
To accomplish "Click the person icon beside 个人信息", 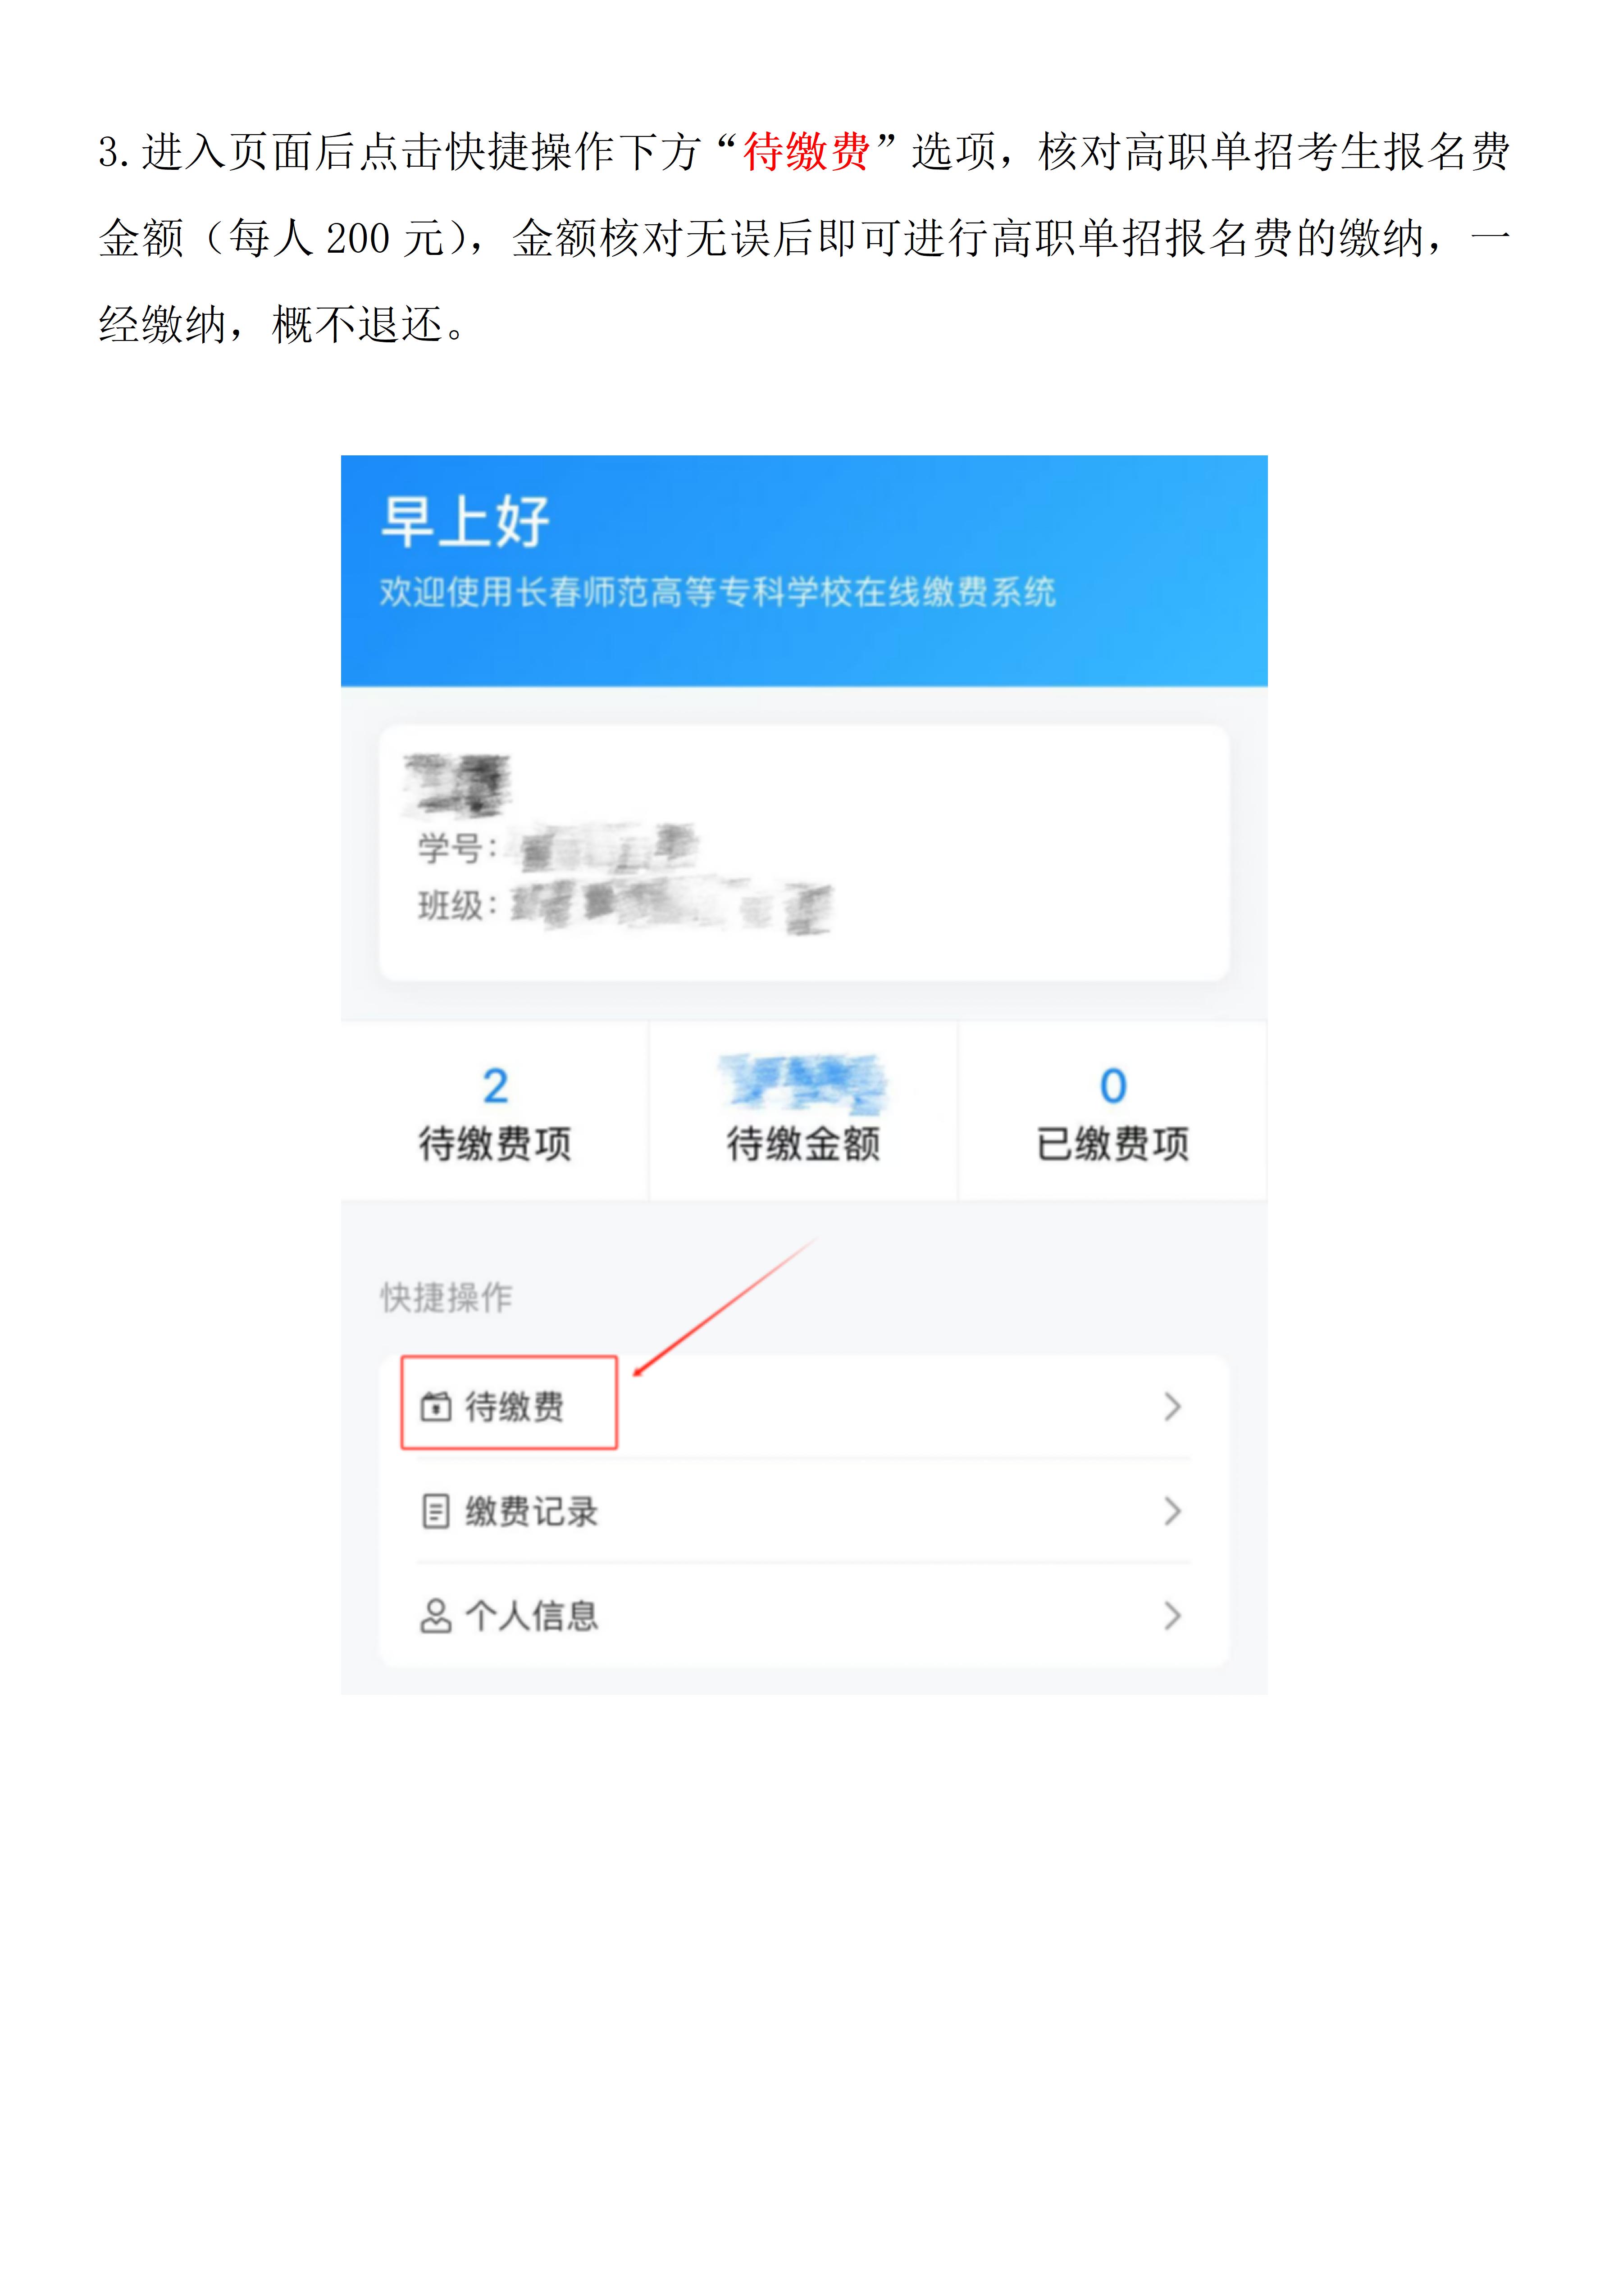I will [x=436, y=1616].
